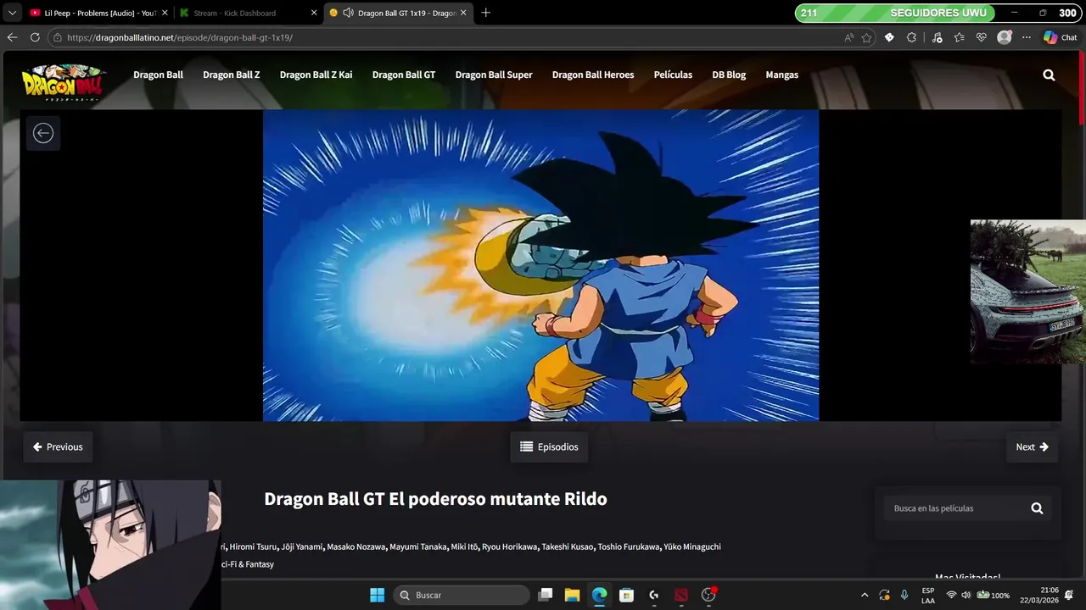Go back using the browser back arrow

point(12,37)
